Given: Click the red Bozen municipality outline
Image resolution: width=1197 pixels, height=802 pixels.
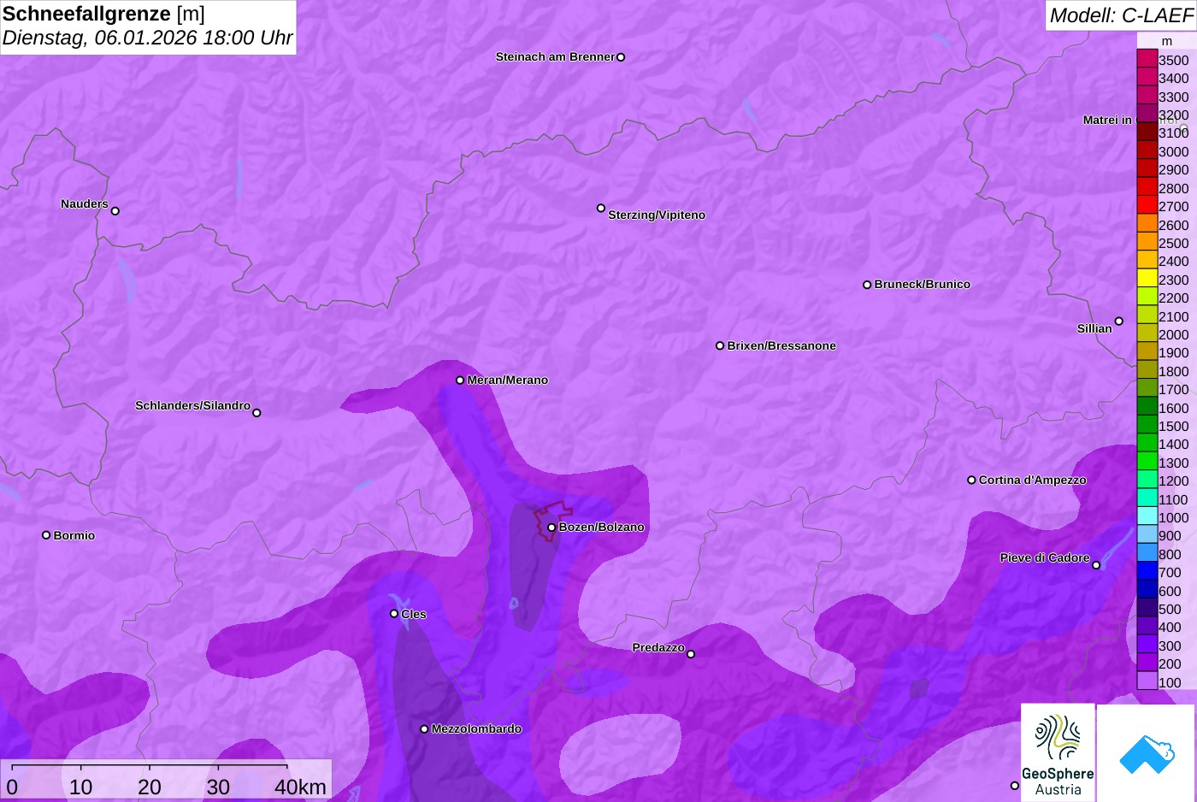Looking at the screenshot, I should (551, 520).
